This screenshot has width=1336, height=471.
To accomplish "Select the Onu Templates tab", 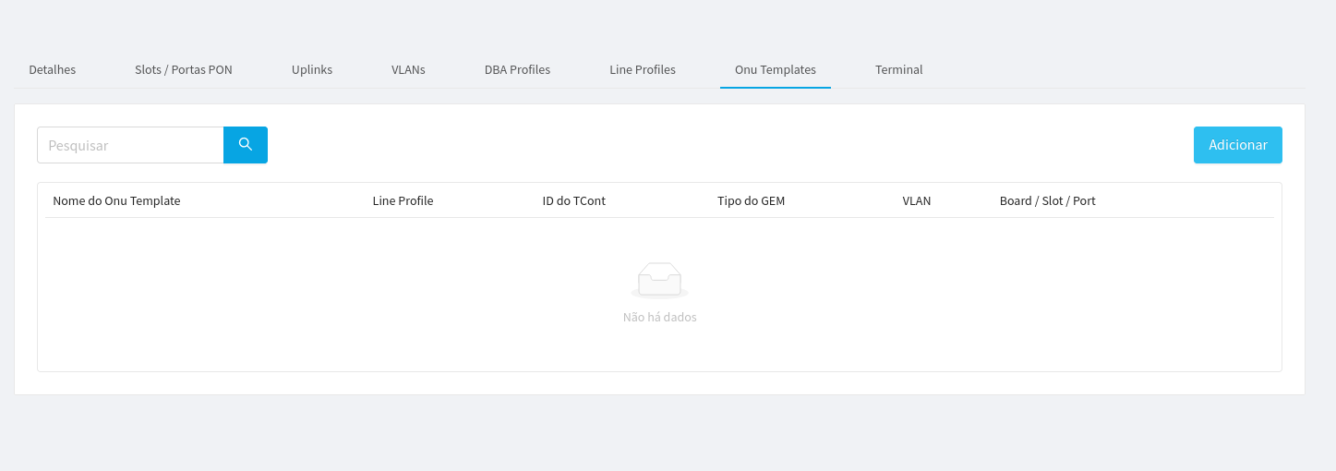I will (x=776, y=69).
